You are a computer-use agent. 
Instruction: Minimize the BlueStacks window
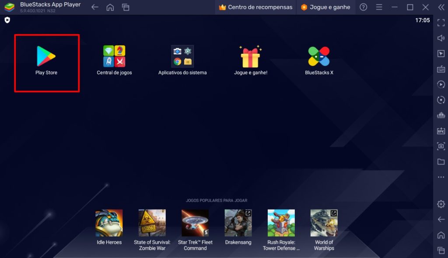[395, 7]
